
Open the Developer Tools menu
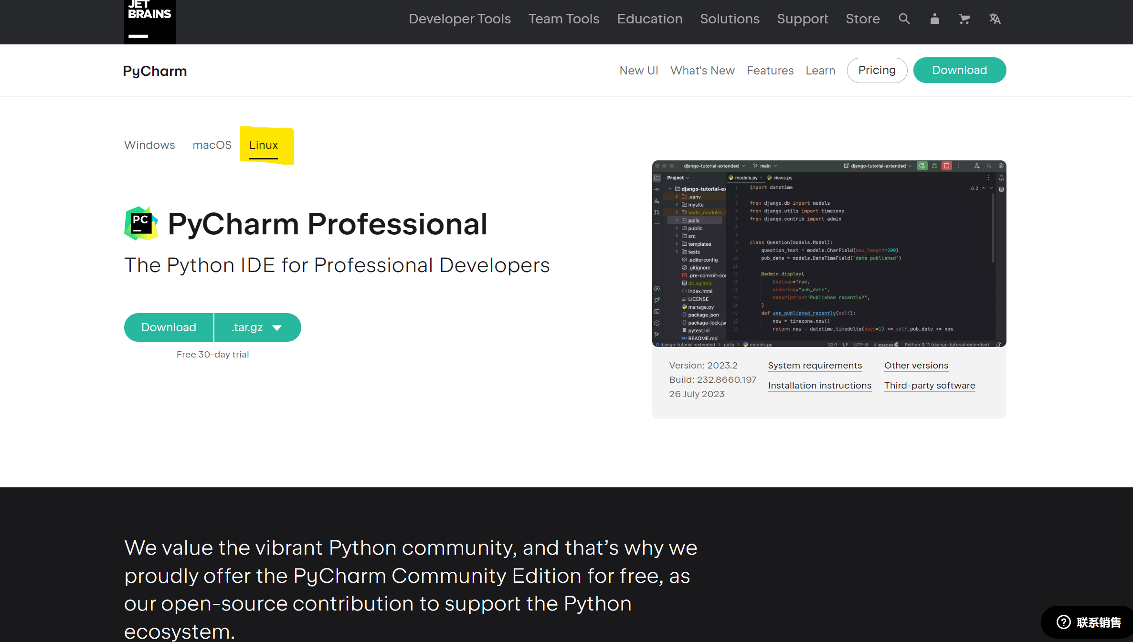(x=459, y=19)
